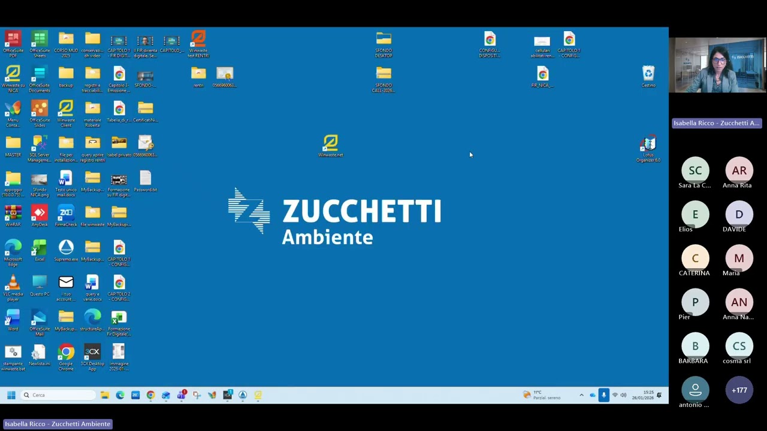Open the FIR_NICA Chrome file icon
This screenshot has width=767, height=431.
542,77
